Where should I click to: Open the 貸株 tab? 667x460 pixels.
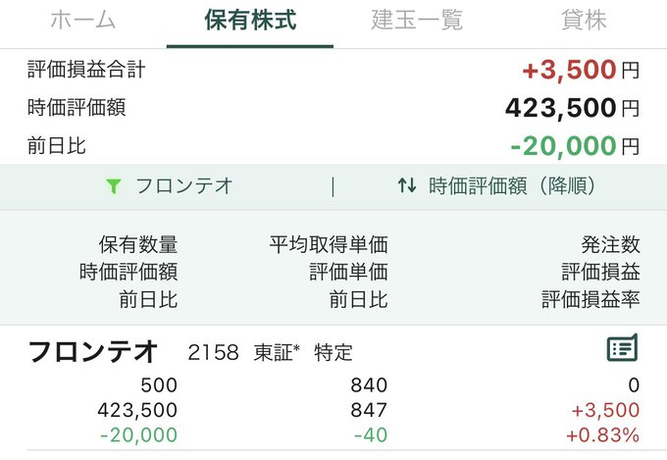(584, 20)
